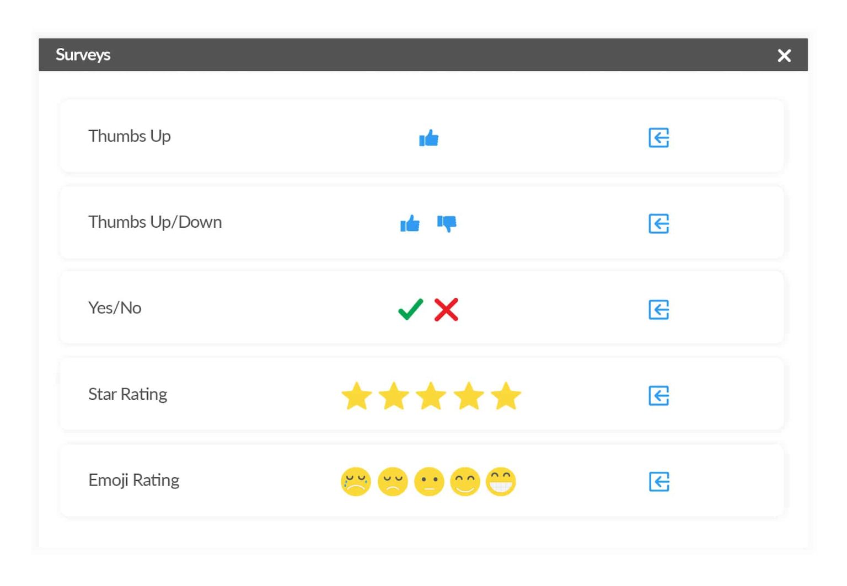847x586 pixels.
Task: Click the thumbs down icon
Action: click(447, 224)
